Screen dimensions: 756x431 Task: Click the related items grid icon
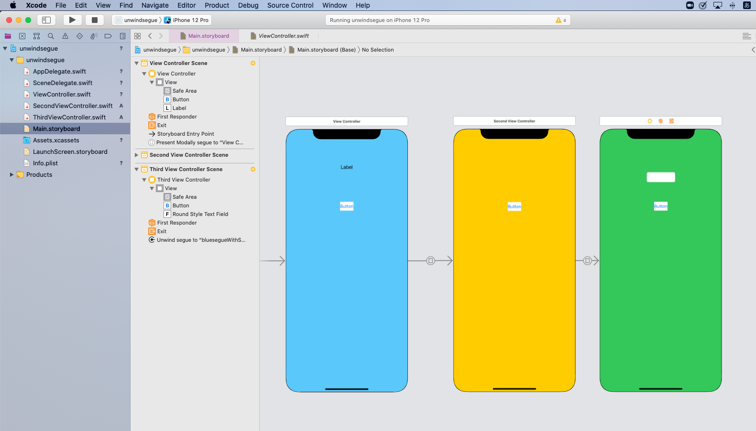(x=138, y=36)
